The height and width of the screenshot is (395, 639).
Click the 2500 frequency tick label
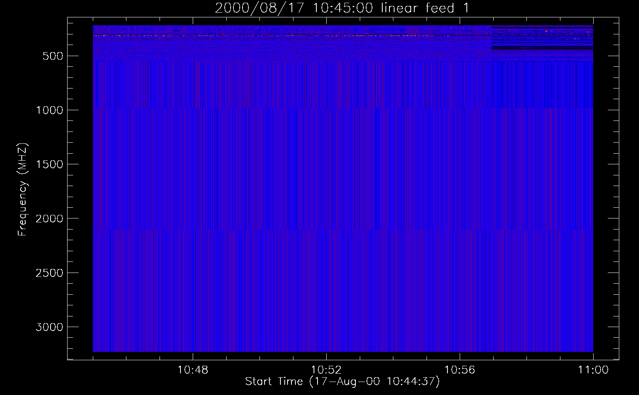[x=49, y=273]
